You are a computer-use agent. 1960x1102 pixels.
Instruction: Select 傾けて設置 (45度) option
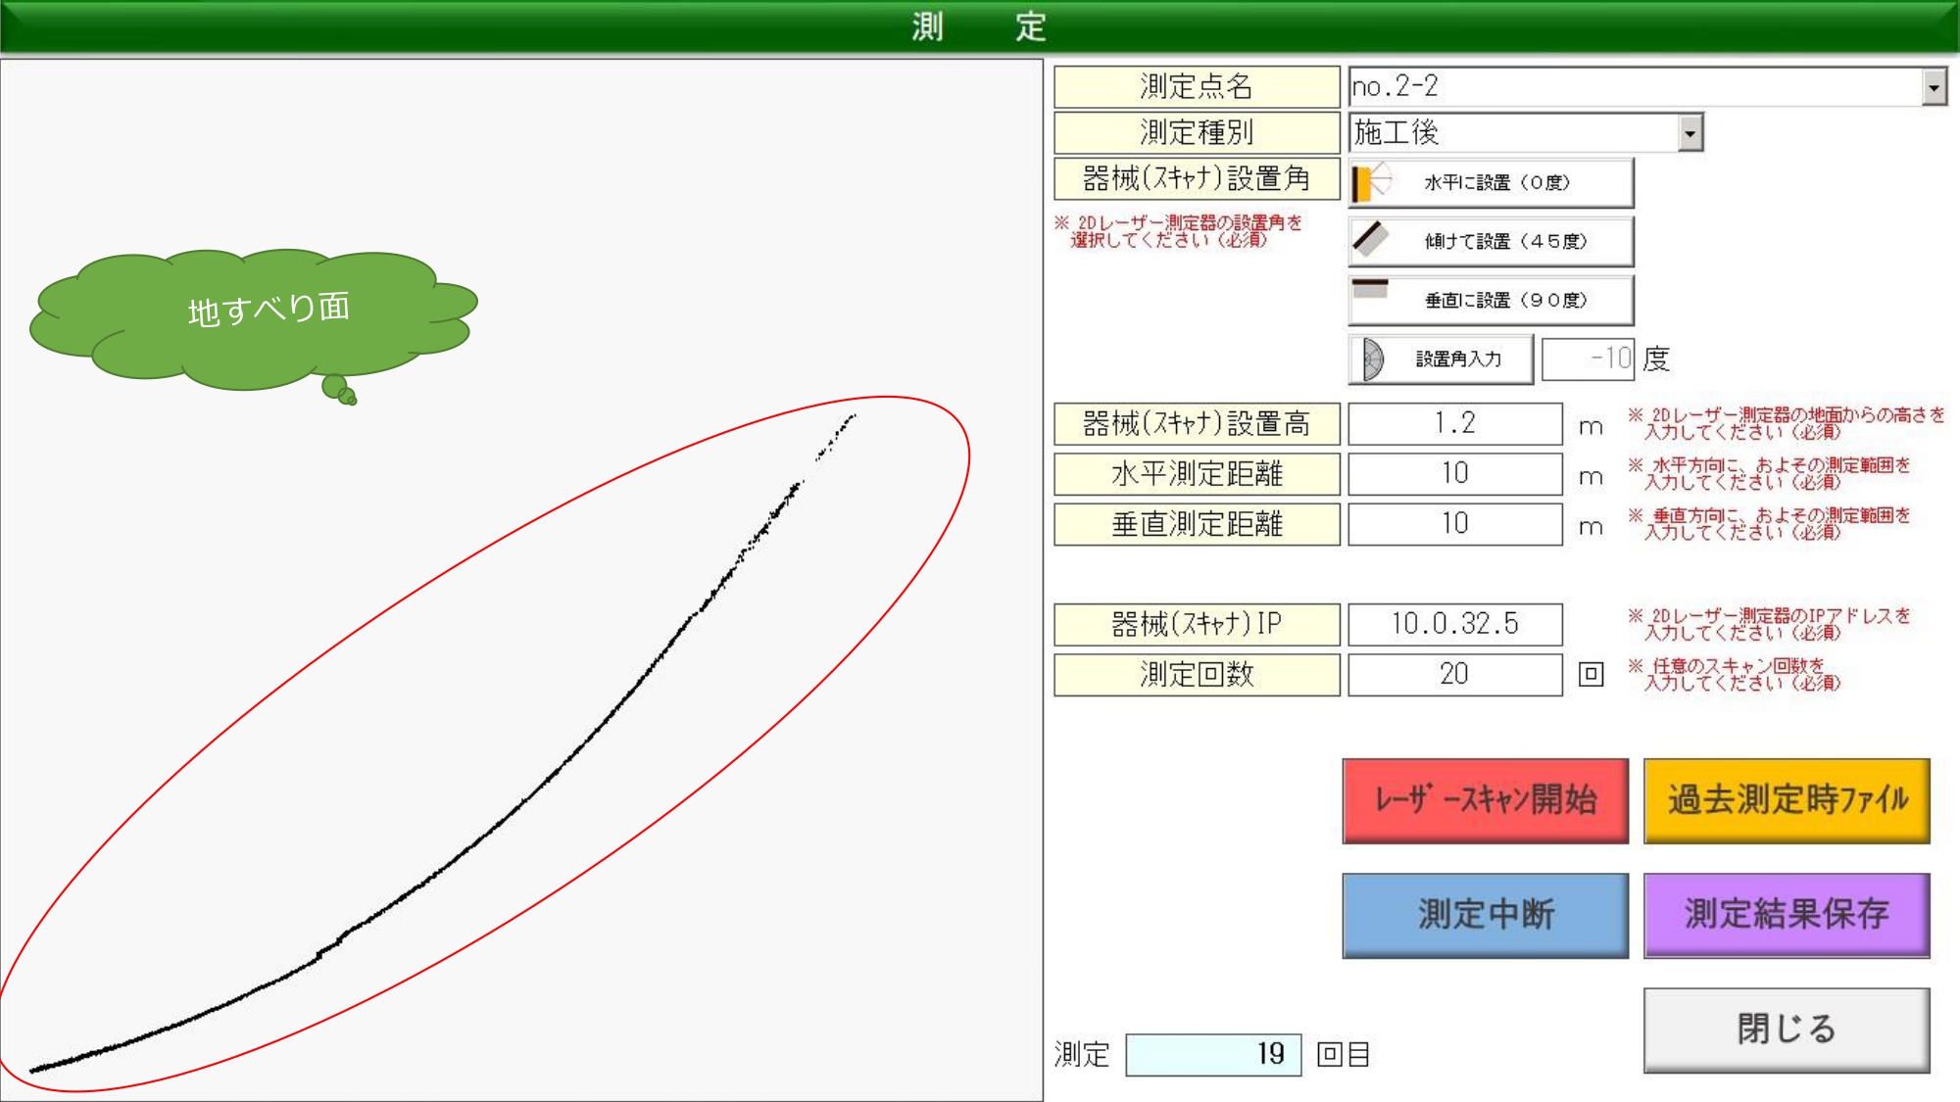[1504, 242]
